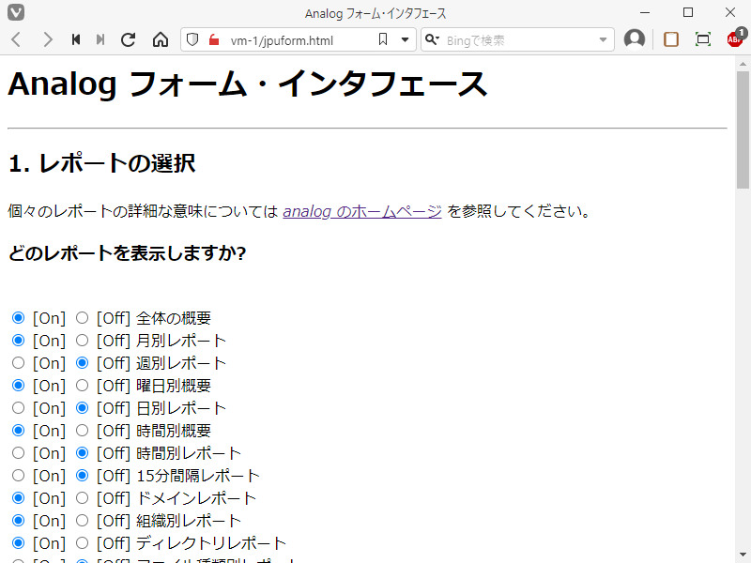Select On for 日別レポート
Screen dimensions: 751x563
click(x=18, y=408)
